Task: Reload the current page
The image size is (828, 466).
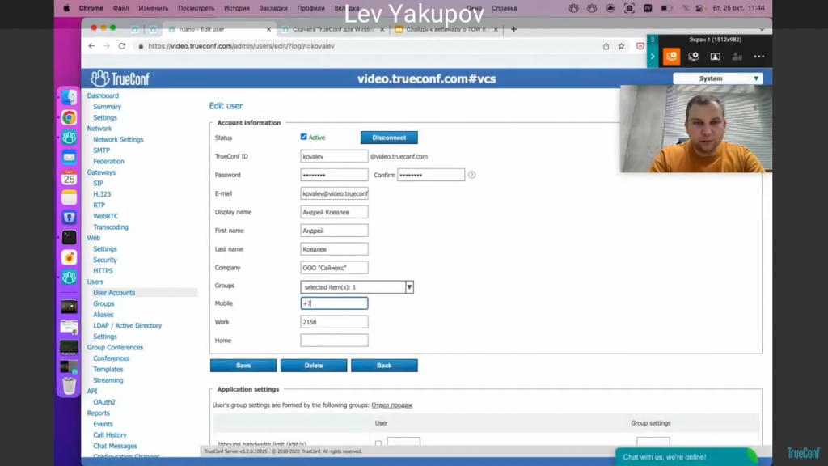Action: 122,46
